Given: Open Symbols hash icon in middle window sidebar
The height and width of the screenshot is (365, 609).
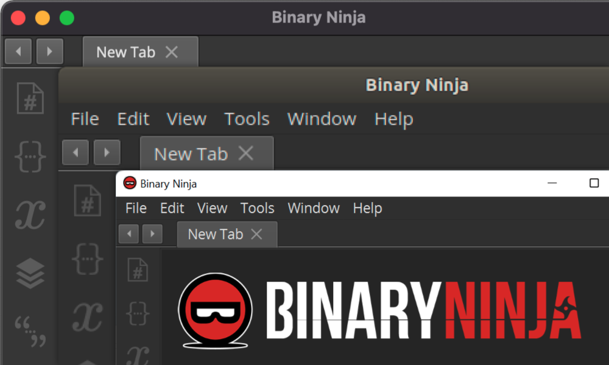Looking at the screenshot, I should pos(87,201).
